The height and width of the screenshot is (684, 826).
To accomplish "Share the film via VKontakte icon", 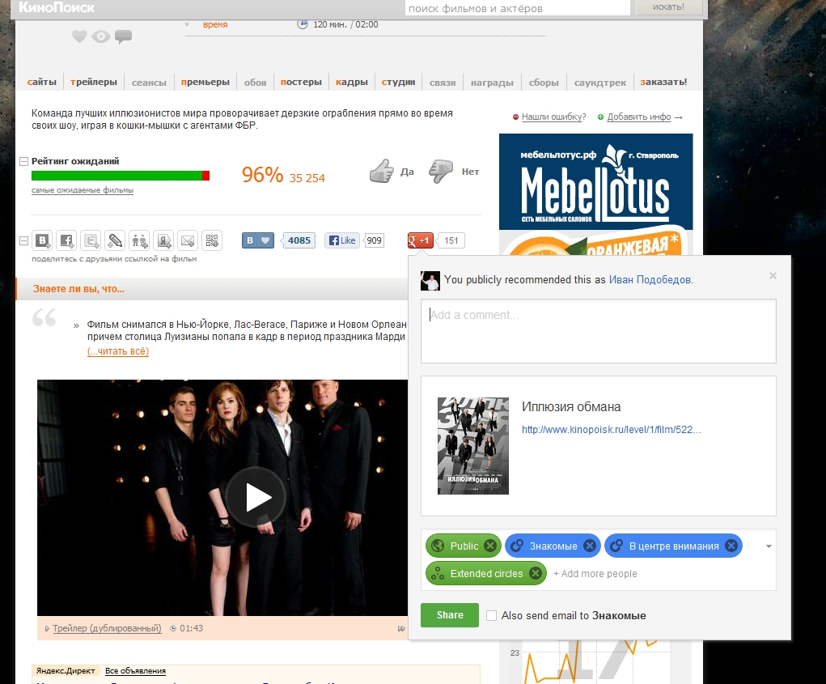I will 42,241.
